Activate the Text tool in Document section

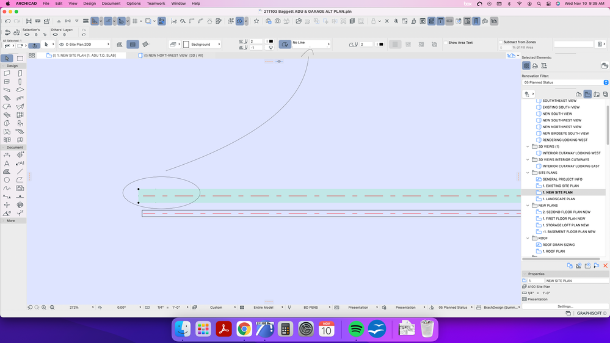(x=7, y=164)
